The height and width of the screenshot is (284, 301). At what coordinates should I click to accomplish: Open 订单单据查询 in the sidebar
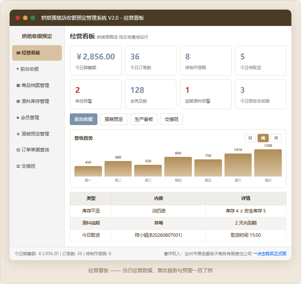[x=37, y=150]
